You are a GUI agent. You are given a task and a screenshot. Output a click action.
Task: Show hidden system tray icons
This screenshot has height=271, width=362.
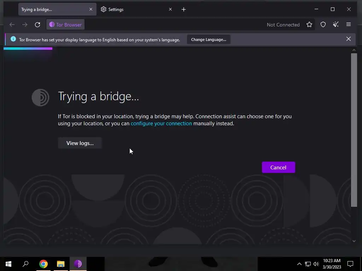pyautogui.click(x=299, y=264)
